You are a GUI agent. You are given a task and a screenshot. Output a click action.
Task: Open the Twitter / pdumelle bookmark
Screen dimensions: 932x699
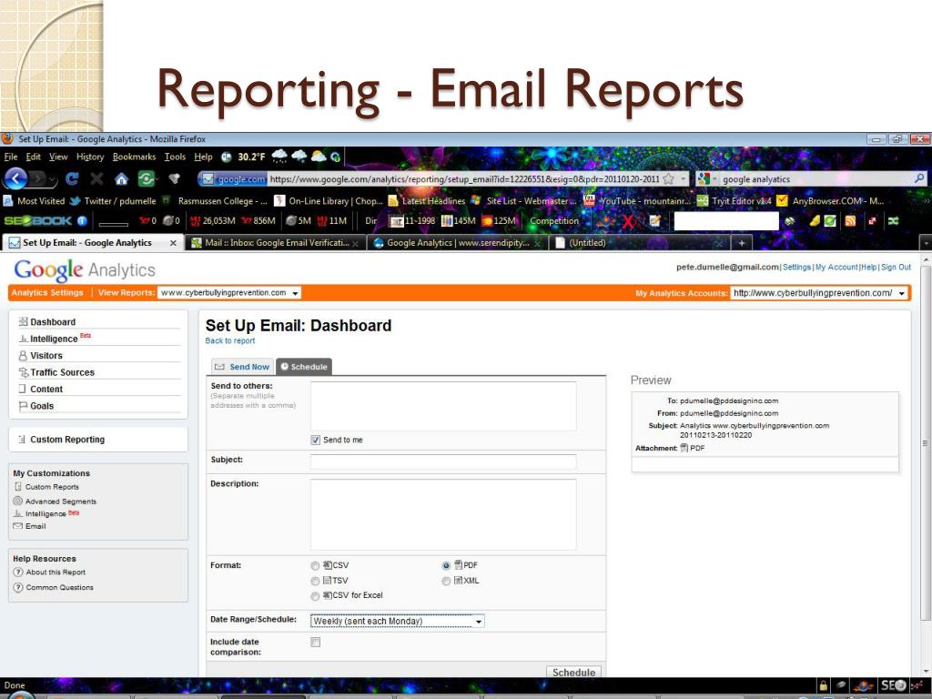pyautogui.click(x=113, y=201)
